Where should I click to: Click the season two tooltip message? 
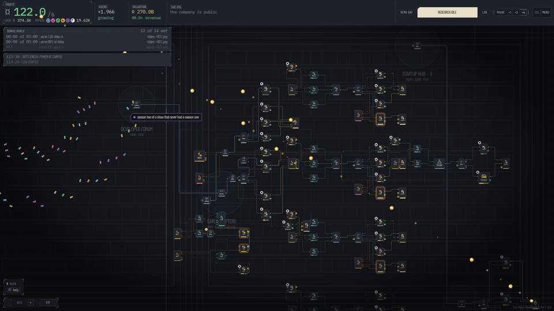[166, 117]
